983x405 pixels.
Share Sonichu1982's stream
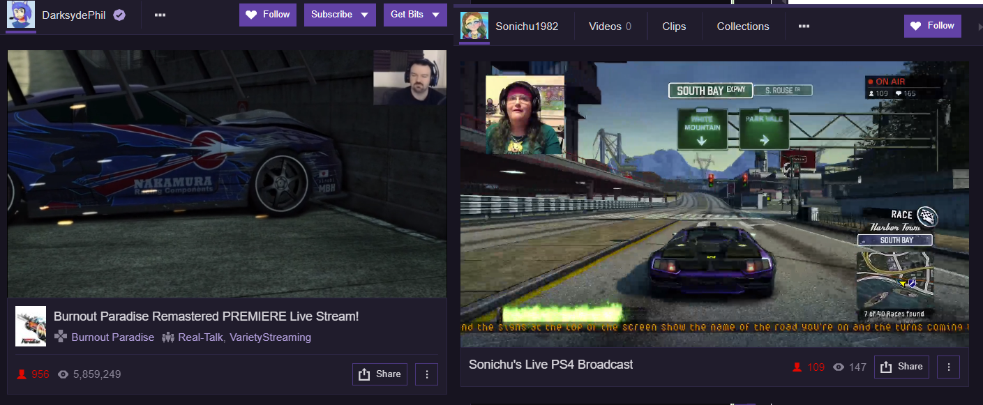(x=901, y=367)
